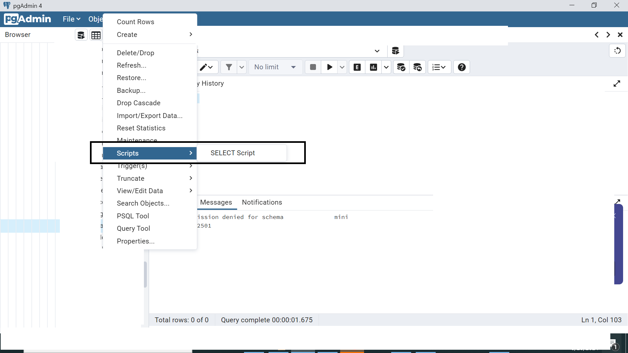Select SELECT Script from the submenu
Image resolution: width=628 pixels, height=353 pixels.
(x=233, y=153)
